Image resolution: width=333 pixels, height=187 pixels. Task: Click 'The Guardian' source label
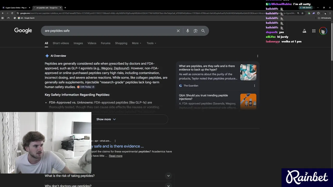(191, 85)
